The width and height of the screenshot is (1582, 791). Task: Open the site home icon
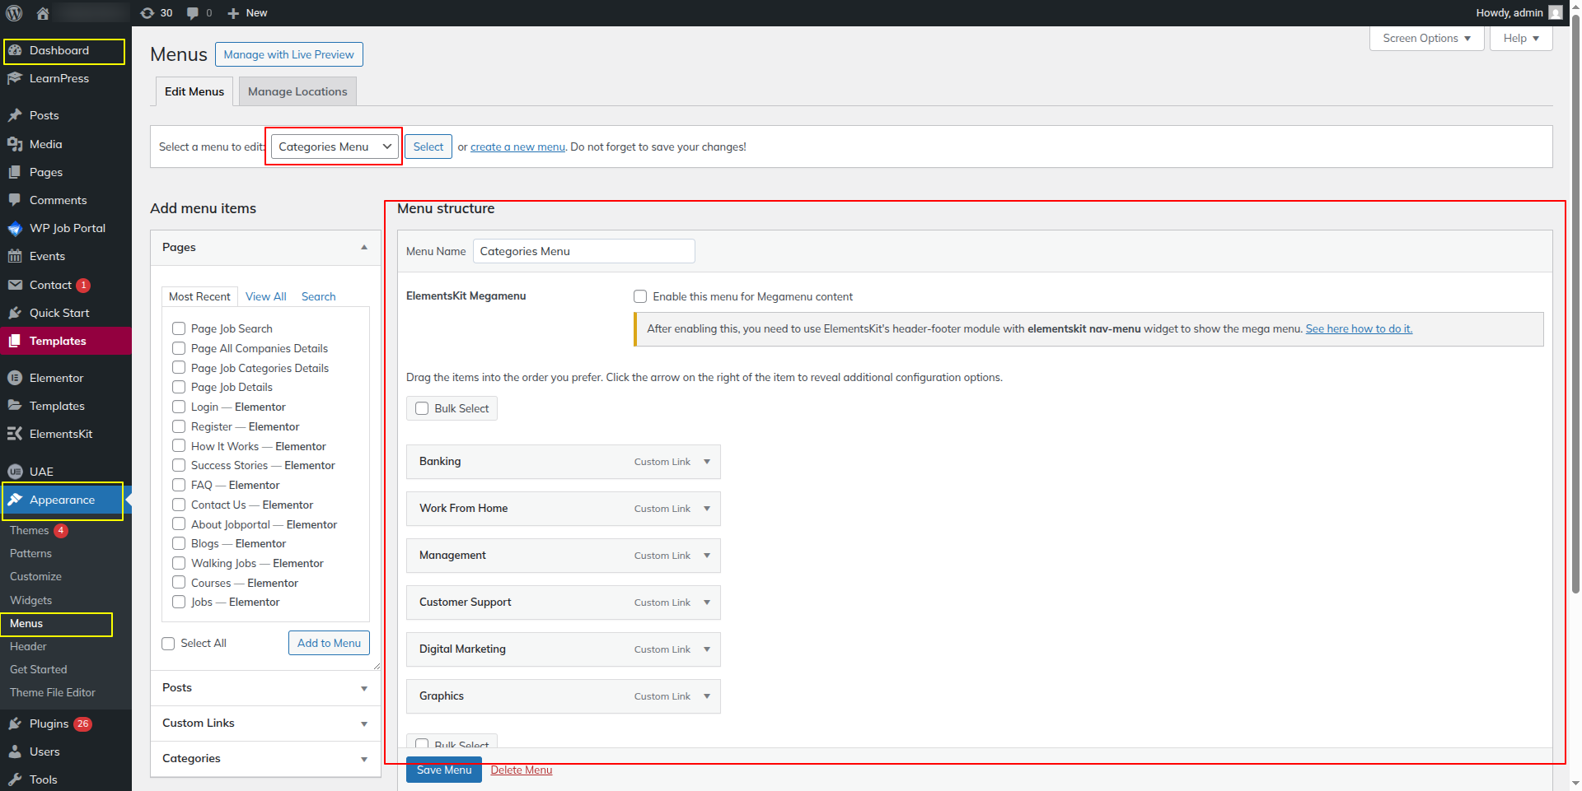[x=43, y=13]
